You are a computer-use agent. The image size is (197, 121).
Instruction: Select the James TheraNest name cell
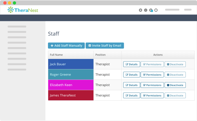click(x=71, y=95)
